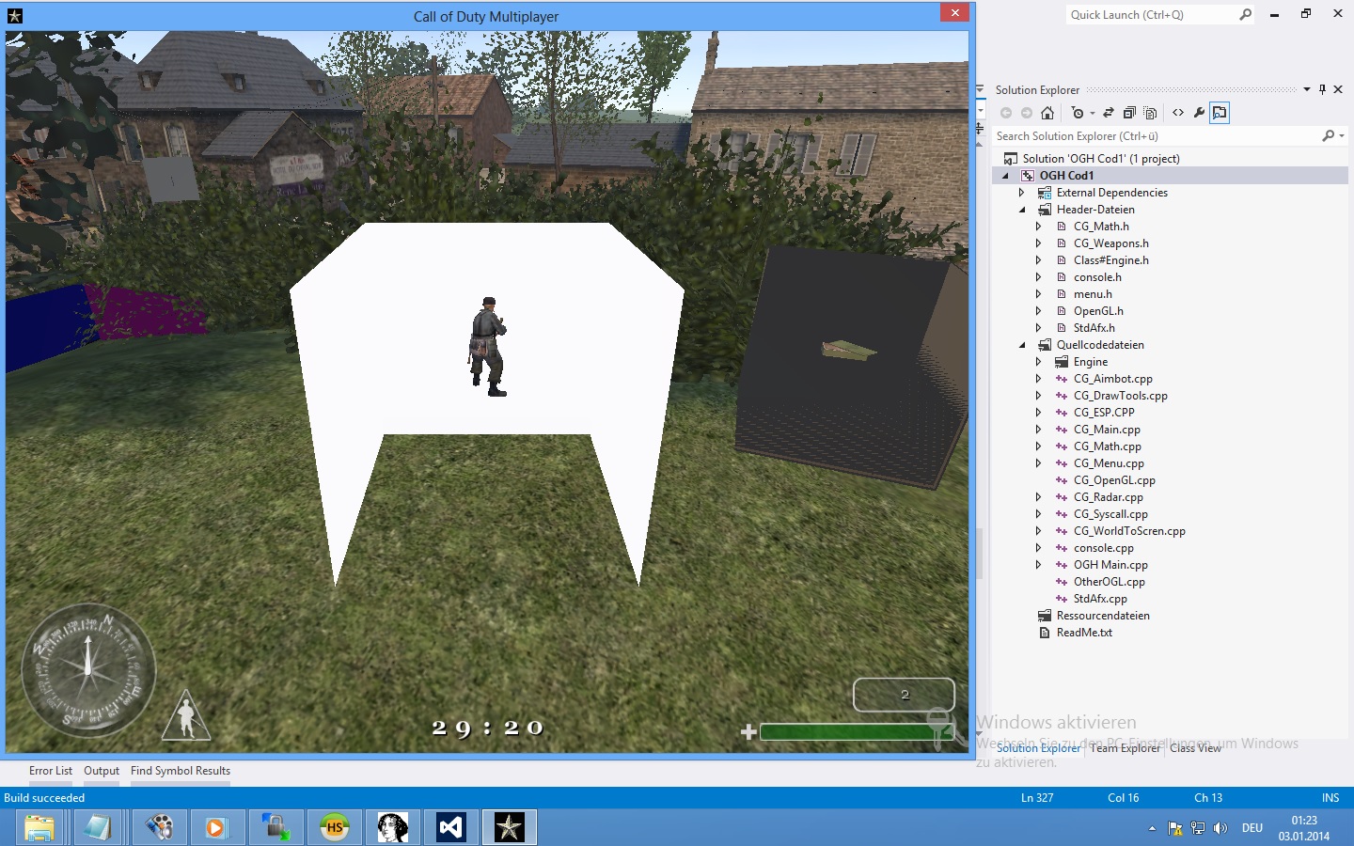Screen dimensions: 1354x846
Task: Select ReadMe.txt file
Action: tap(1084, 633)
